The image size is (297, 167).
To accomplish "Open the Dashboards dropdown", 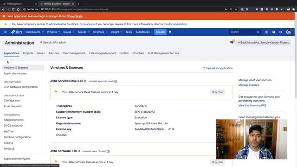I will click(x=34, y=32).
